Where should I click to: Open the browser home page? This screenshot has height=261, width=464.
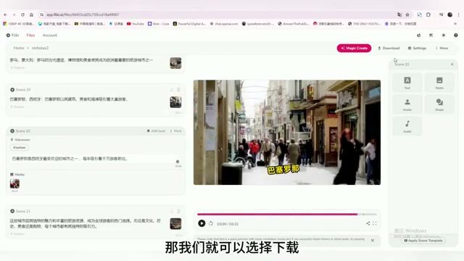31,14
